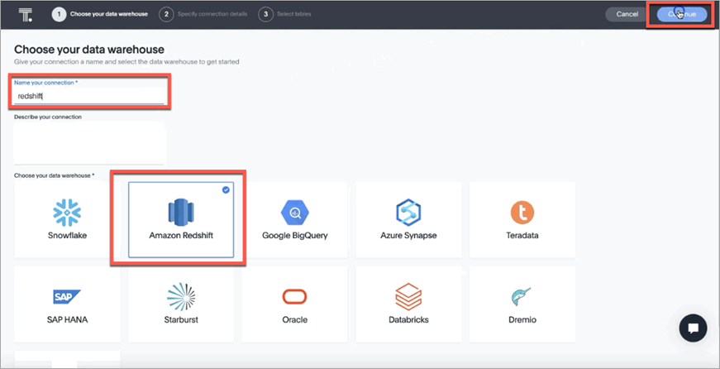Choose the Azure Synapse tile
Screen dimensions: 720x369
pyautogui.click(x=408, y=219)
